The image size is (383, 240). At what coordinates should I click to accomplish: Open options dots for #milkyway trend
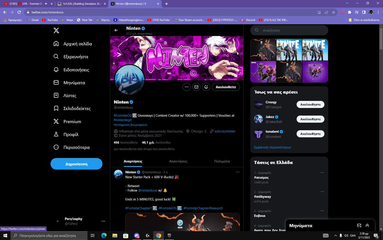322,192
